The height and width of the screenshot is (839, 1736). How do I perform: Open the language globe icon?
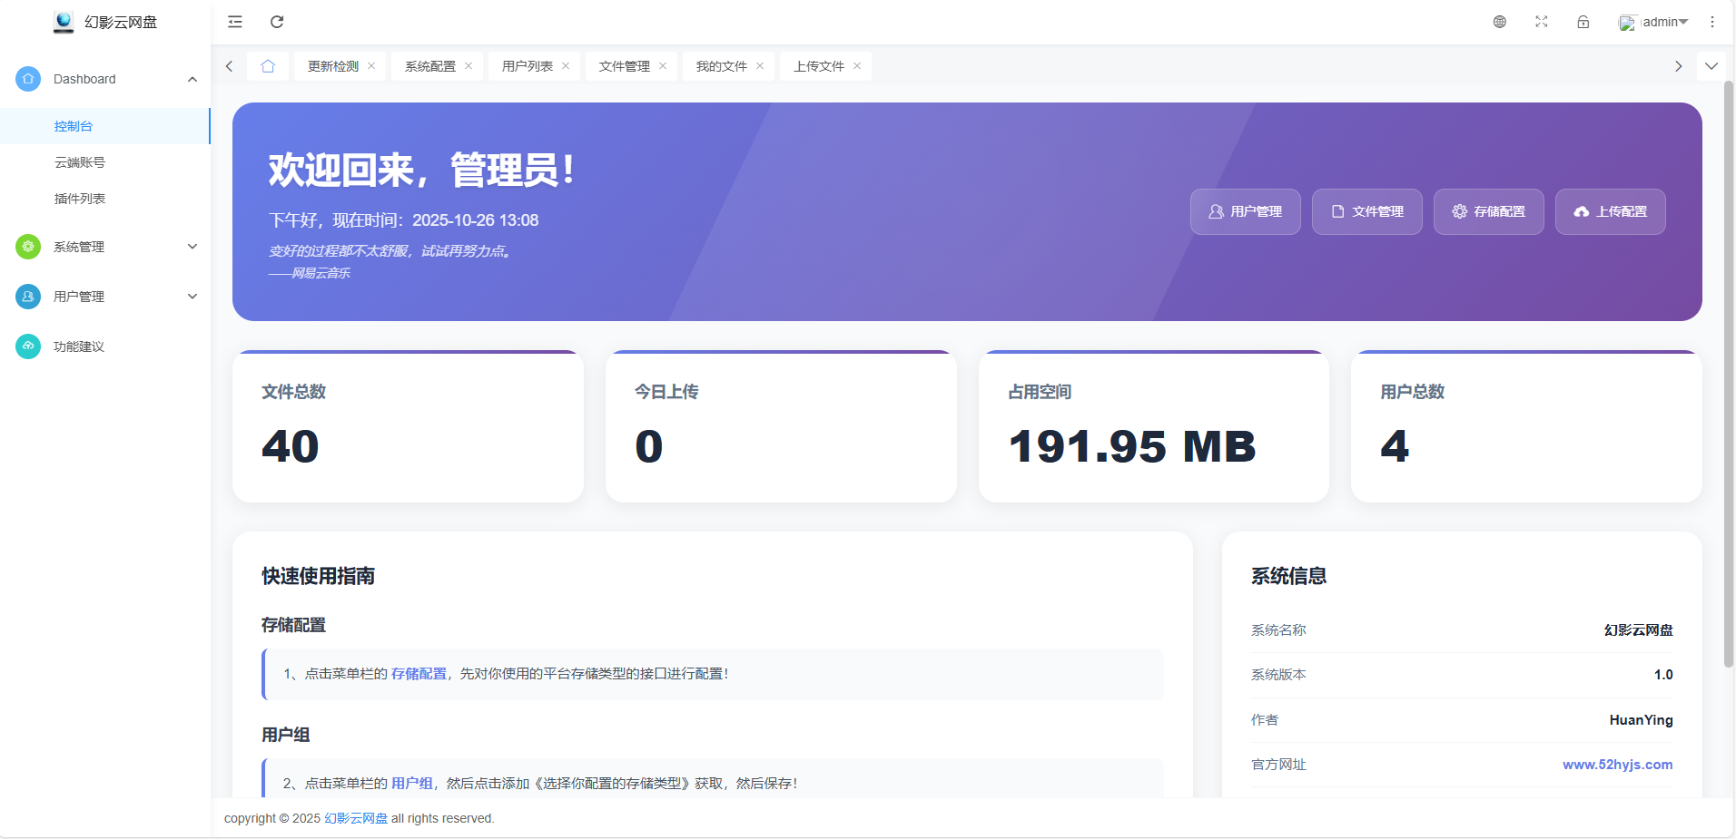pyautogui.click(x=1499, y=22)
